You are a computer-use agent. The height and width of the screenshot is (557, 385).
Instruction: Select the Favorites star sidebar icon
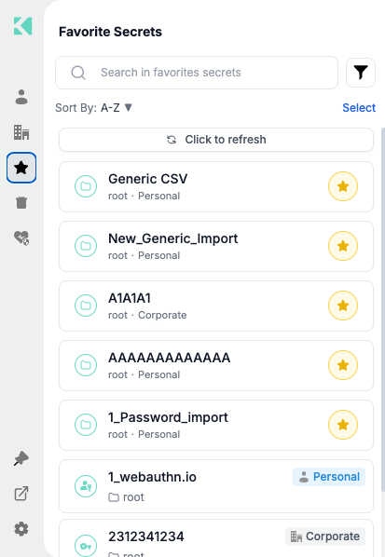pos(21,168)
